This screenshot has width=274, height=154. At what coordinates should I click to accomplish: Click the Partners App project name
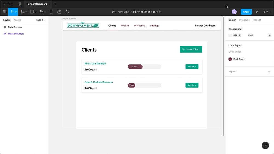[121, 12]
